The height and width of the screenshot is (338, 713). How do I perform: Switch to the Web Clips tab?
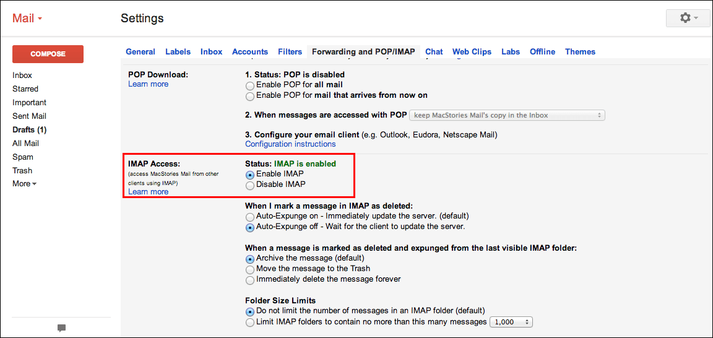point(472,52)
